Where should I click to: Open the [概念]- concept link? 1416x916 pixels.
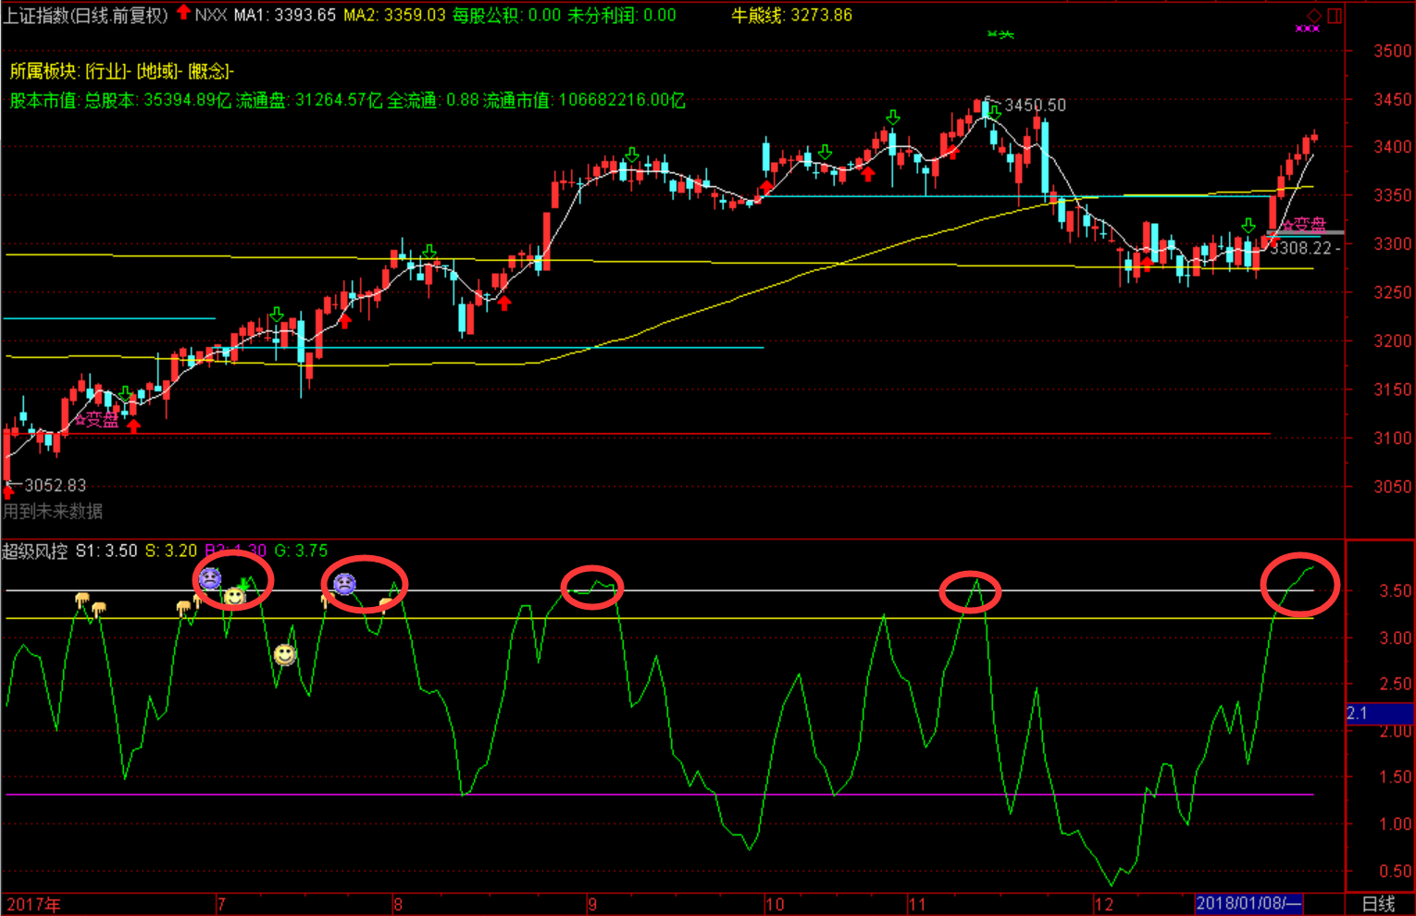pyautogui.click(x=211, y=71)
